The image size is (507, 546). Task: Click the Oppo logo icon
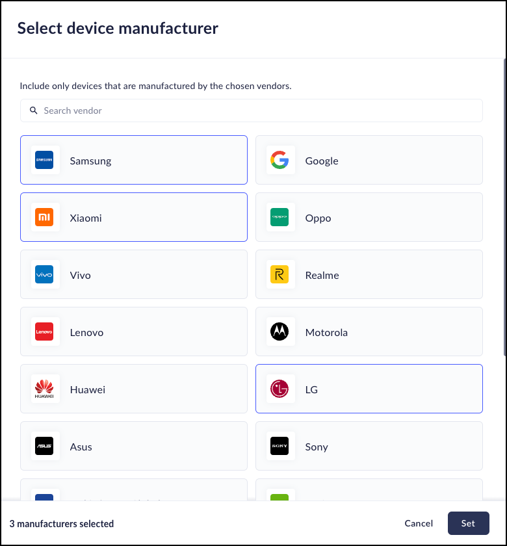(x=279, y=217)
